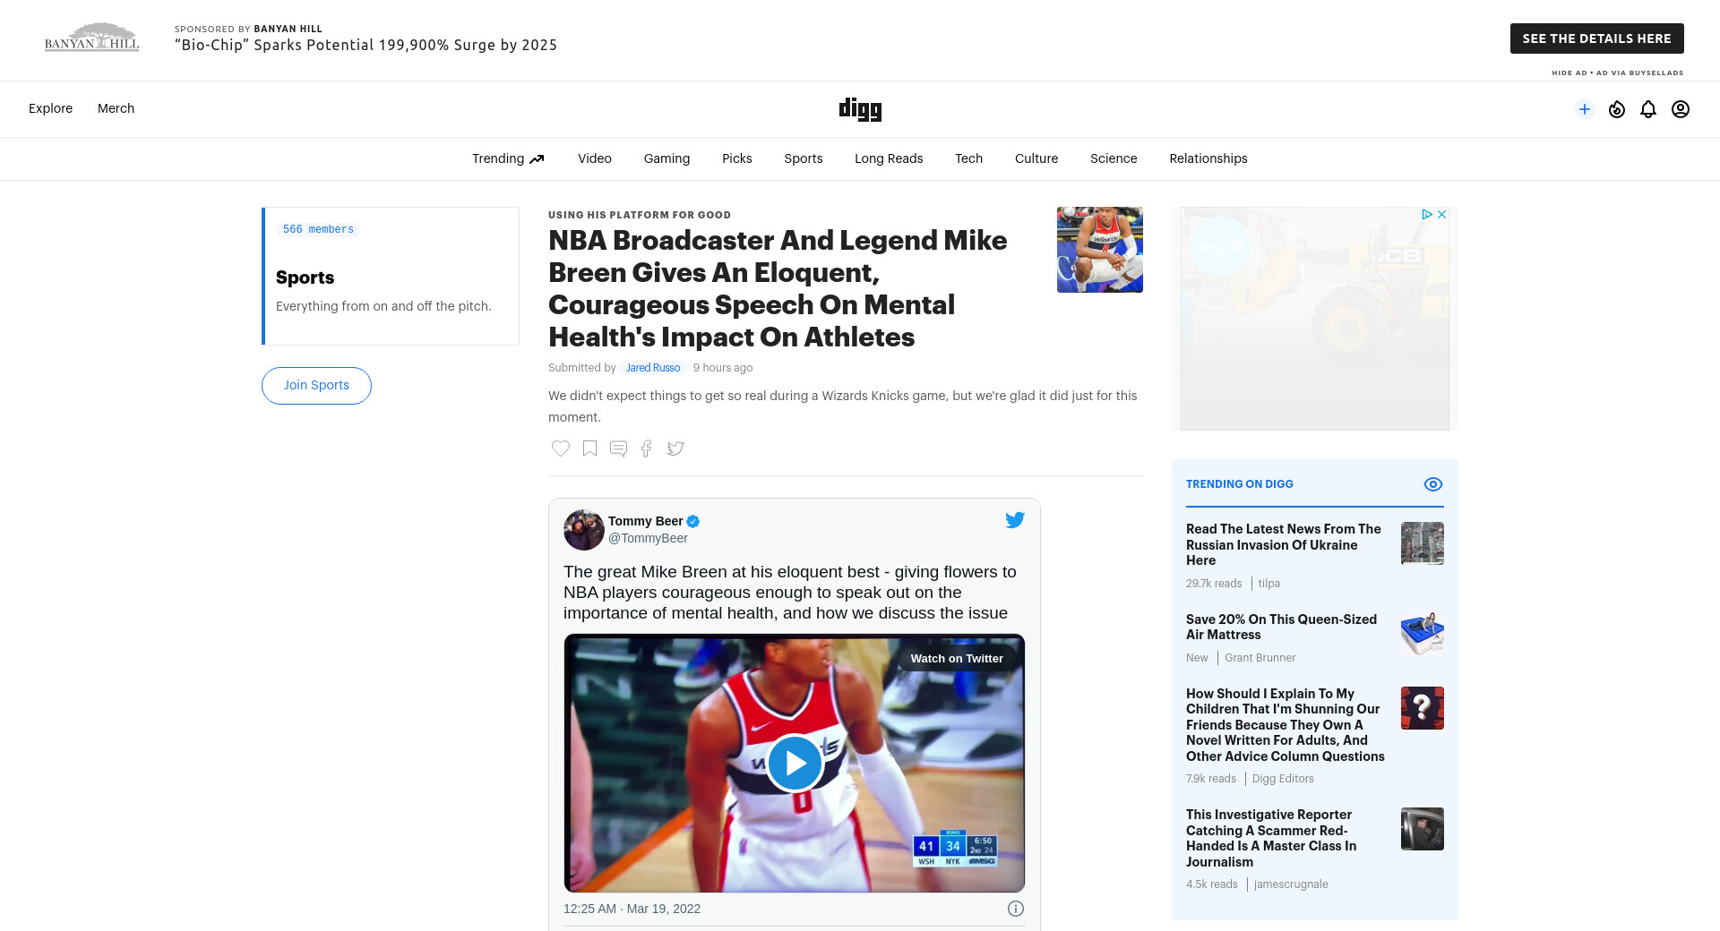Click the Trending On Digg heading
Screen dimensions: 1720x931
point(1240,484)
